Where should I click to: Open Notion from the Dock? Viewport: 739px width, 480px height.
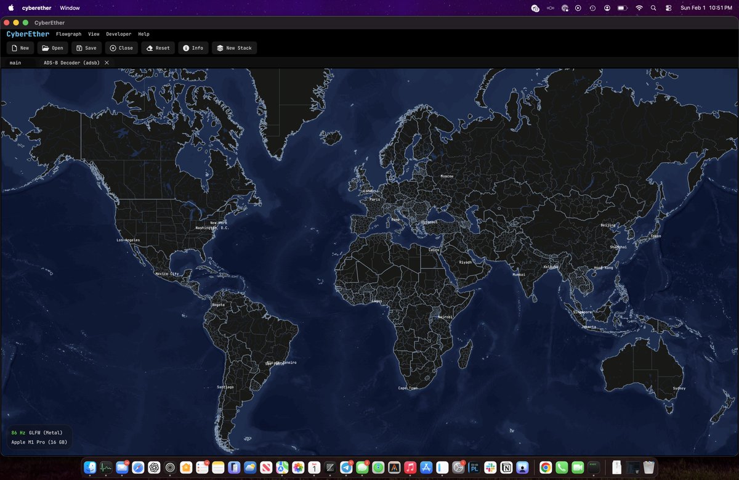(506, 467)
